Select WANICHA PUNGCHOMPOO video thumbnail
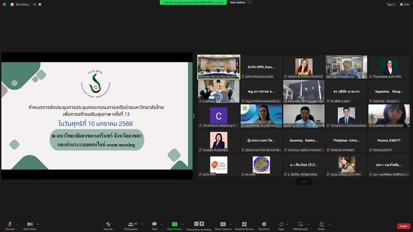Image resolution: width=413 pixels, height=232 pixels. coord(304,67)
